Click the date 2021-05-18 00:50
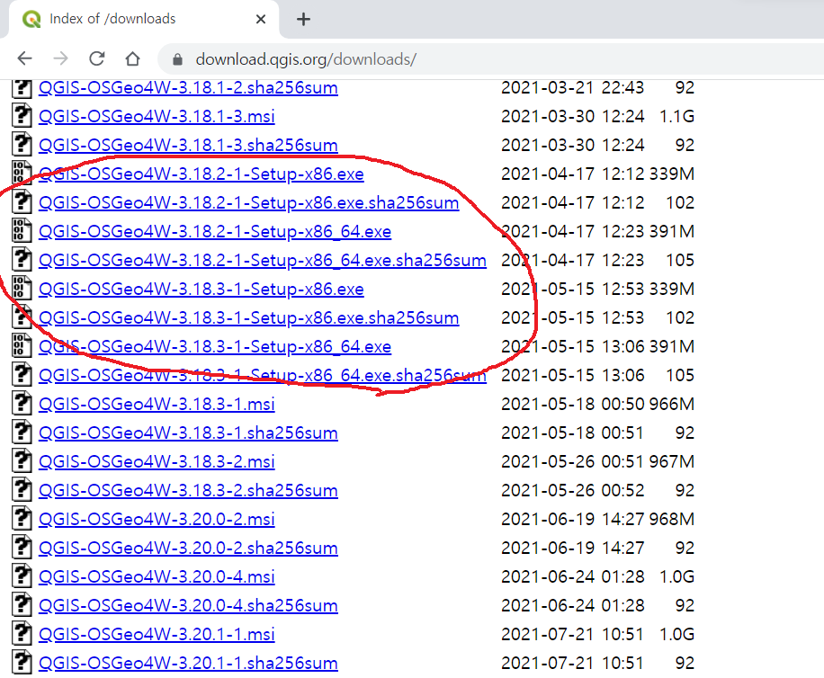Screen dimensions: 824x678 point(573,405)
